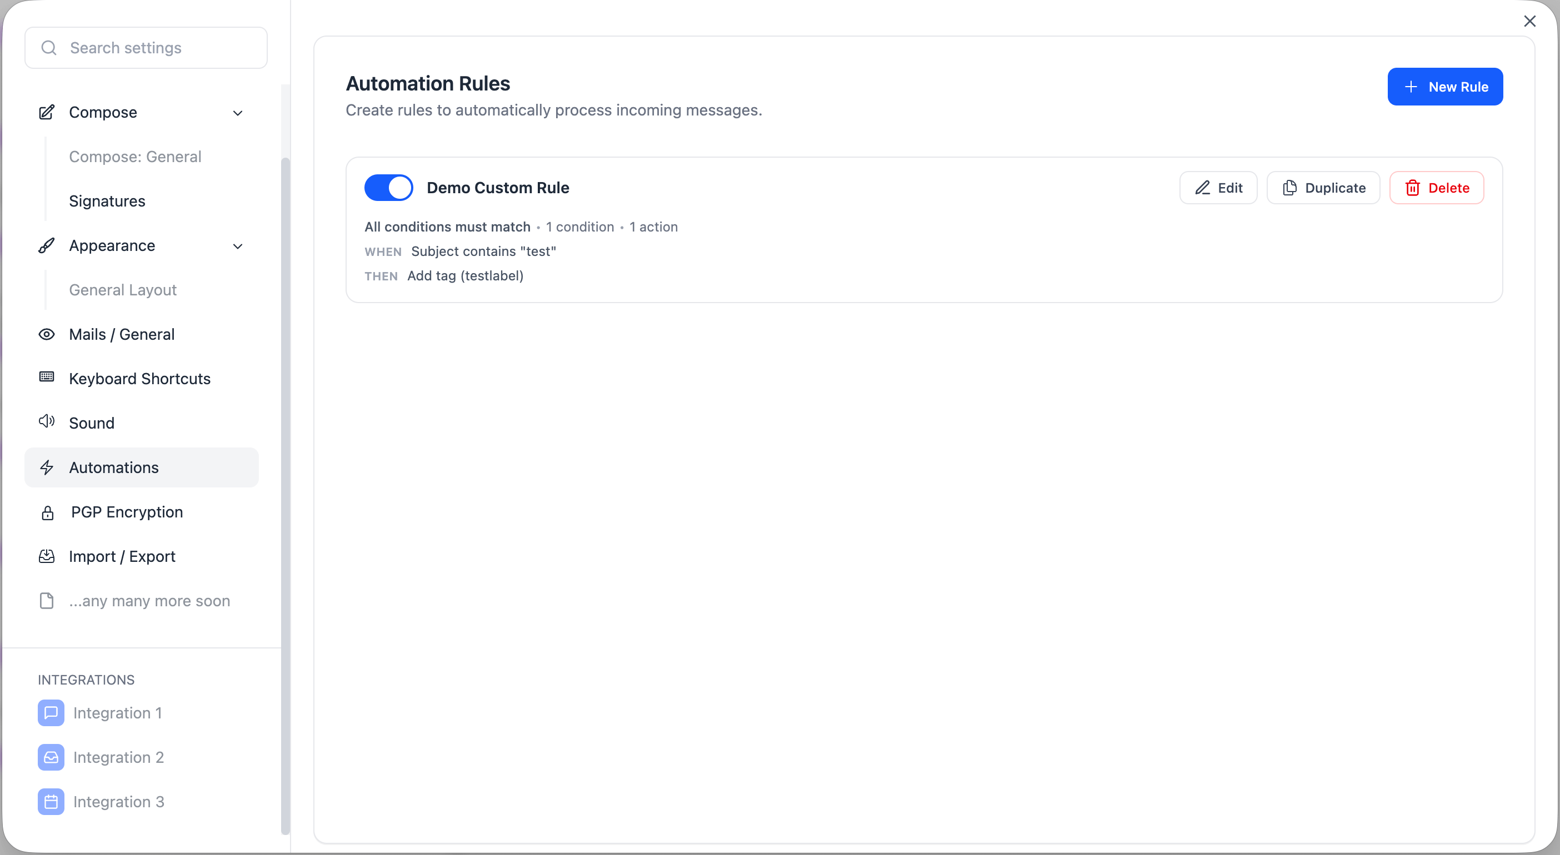Image resolution: width=1560 pixels, height=855 pixels.
Task: Delete the Demo Custom Rule
Action: (x=1436, y=188)
